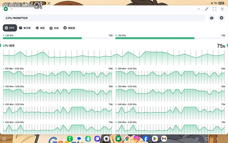Expand the window options chevron
The image size is (228, 143).
(x=12, y=9)
